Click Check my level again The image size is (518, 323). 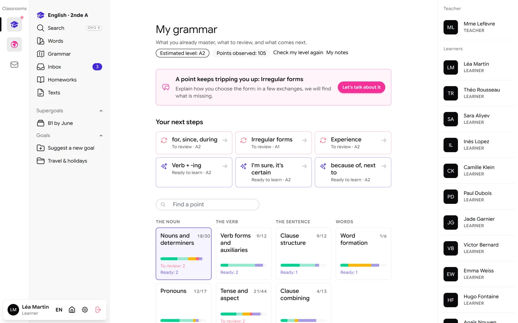tap(298, 52)
